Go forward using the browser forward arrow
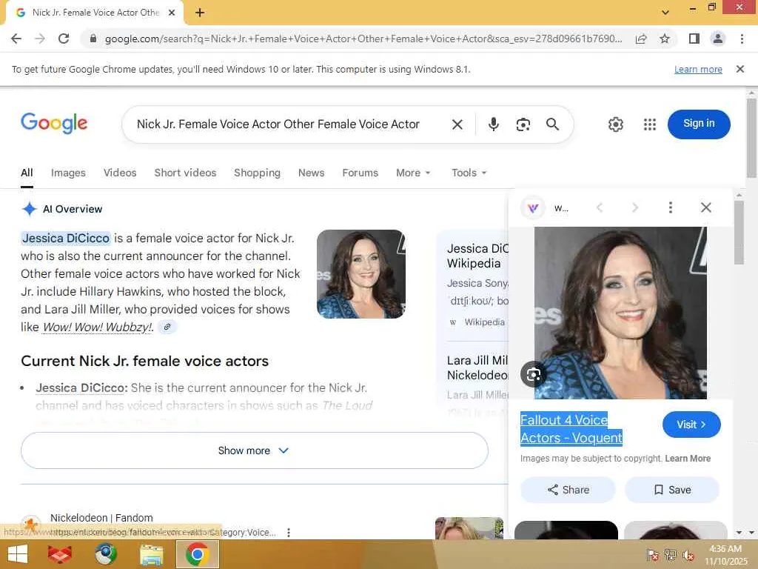Viewport: 758px width, 569px height. [40, 39]
